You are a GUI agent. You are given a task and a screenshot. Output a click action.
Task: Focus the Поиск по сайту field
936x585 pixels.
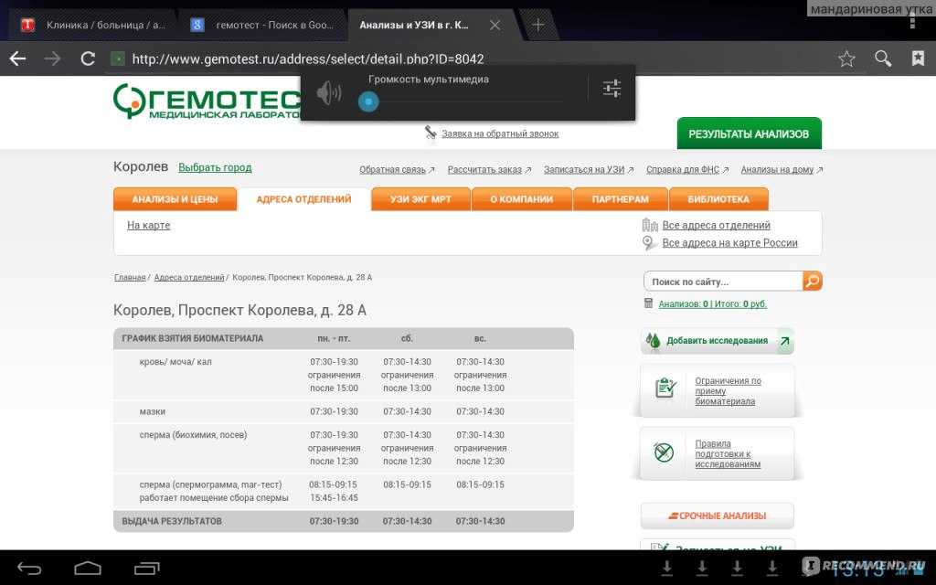click(x=723, y=282)
